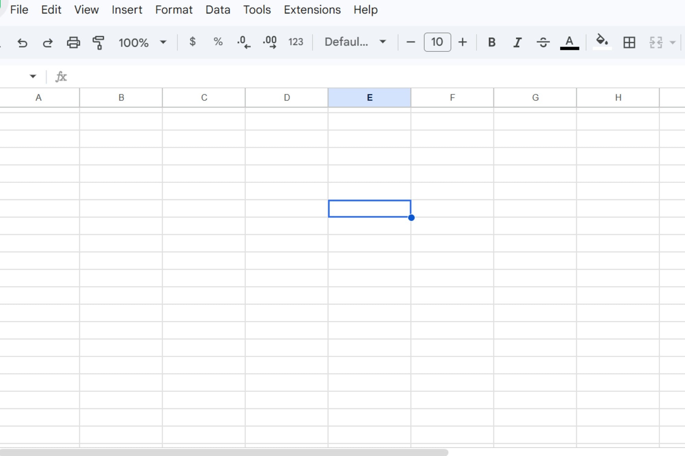This screenshot has height=456, width=685.
Task: Select column H header
Action: point(618,97)
